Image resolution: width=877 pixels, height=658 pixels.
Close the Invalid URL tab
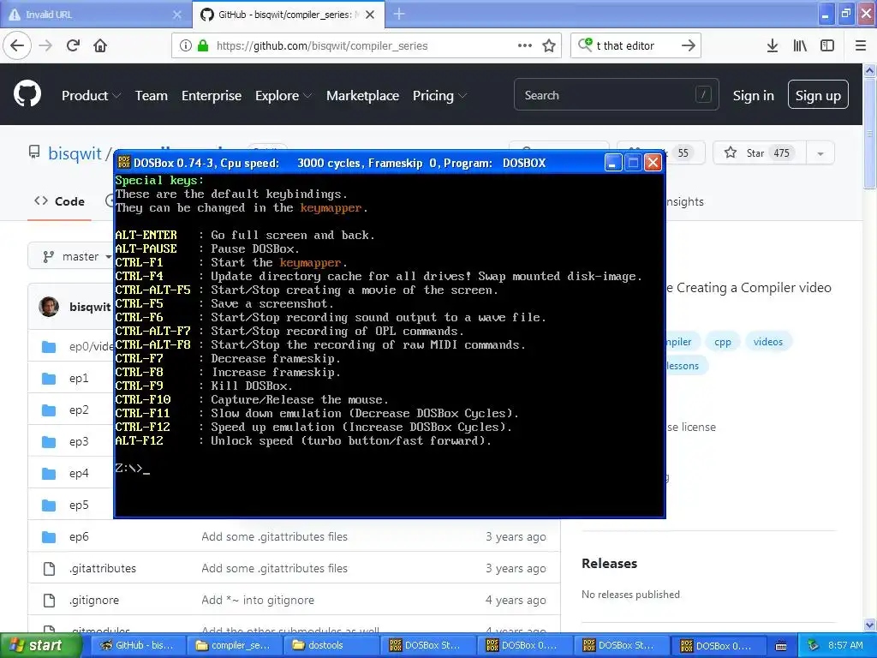(x=176, y=15)
